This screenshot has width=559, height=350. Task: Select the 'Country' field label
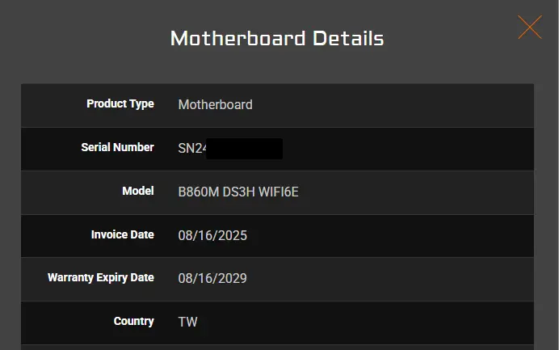(x=133, y=321)
